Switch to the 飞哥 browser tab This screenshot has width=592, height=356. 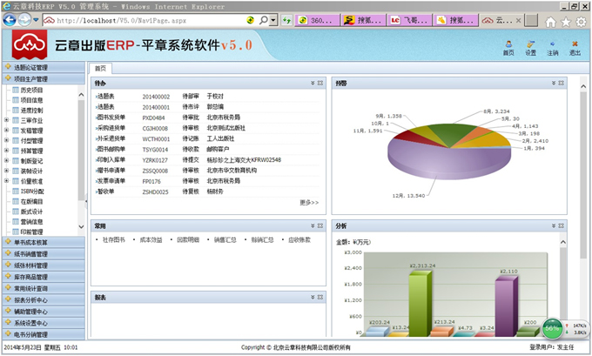click(410, 20)
